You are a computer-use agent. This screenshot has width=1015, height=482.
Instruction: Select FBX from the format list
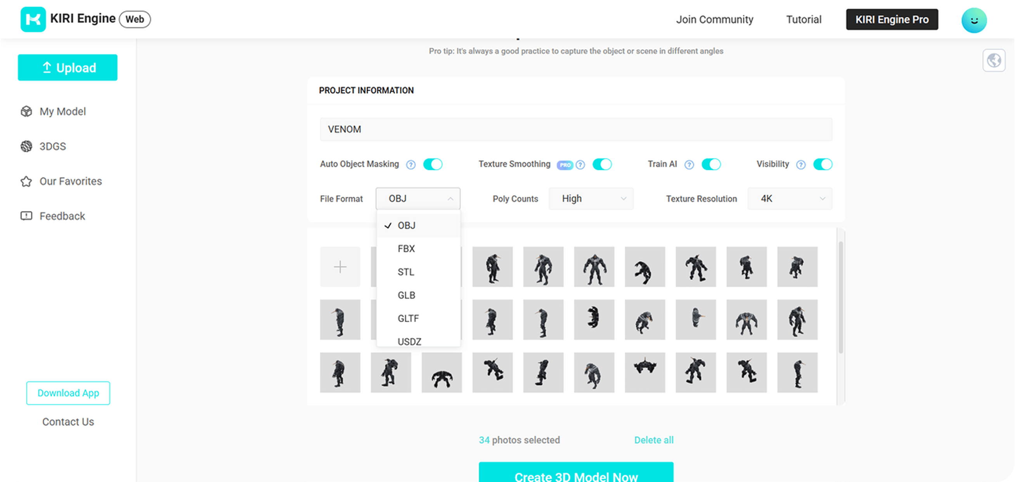(x=406, y=249)
